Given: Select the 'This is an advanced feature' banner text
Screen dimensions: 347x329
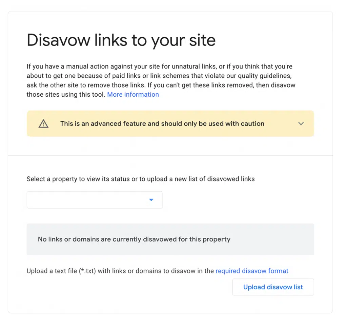Looking at the screenshot, I should coord(162,123).
